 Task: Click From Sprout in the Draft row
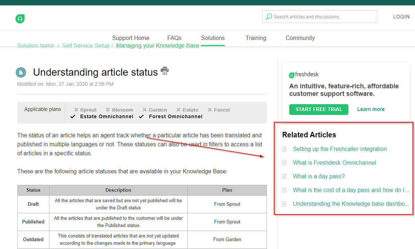(227, 204)
